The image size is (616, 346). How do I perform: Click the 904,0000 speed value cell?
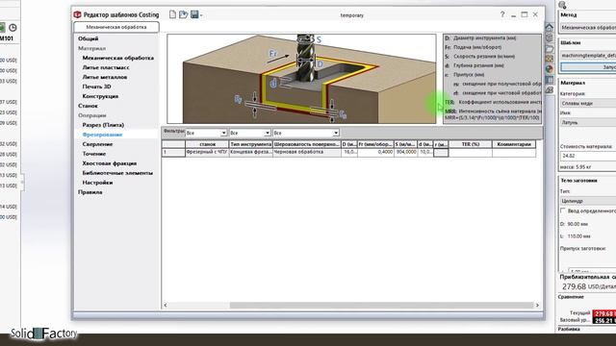405,152
